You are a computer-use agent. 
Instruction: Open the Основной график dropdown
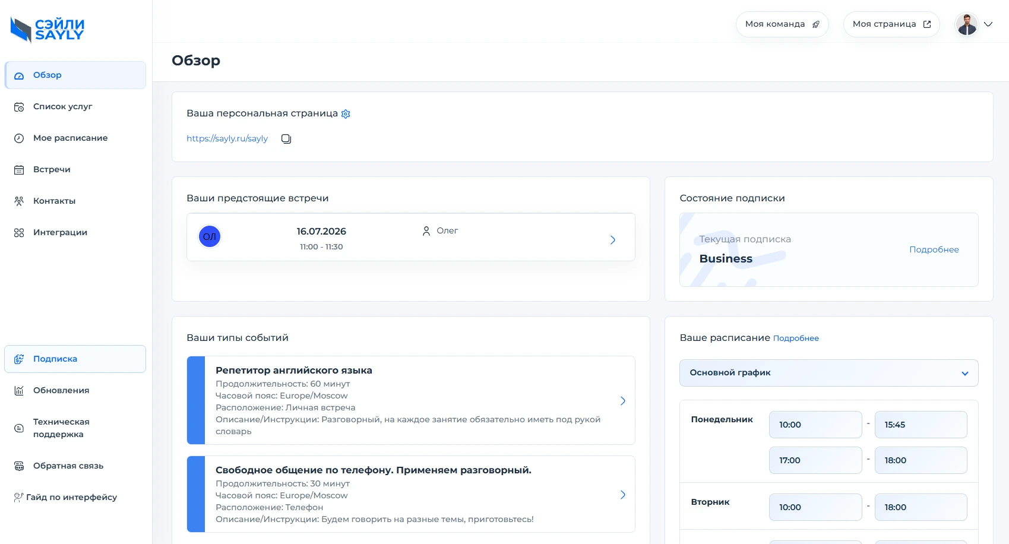pos(828,373)
